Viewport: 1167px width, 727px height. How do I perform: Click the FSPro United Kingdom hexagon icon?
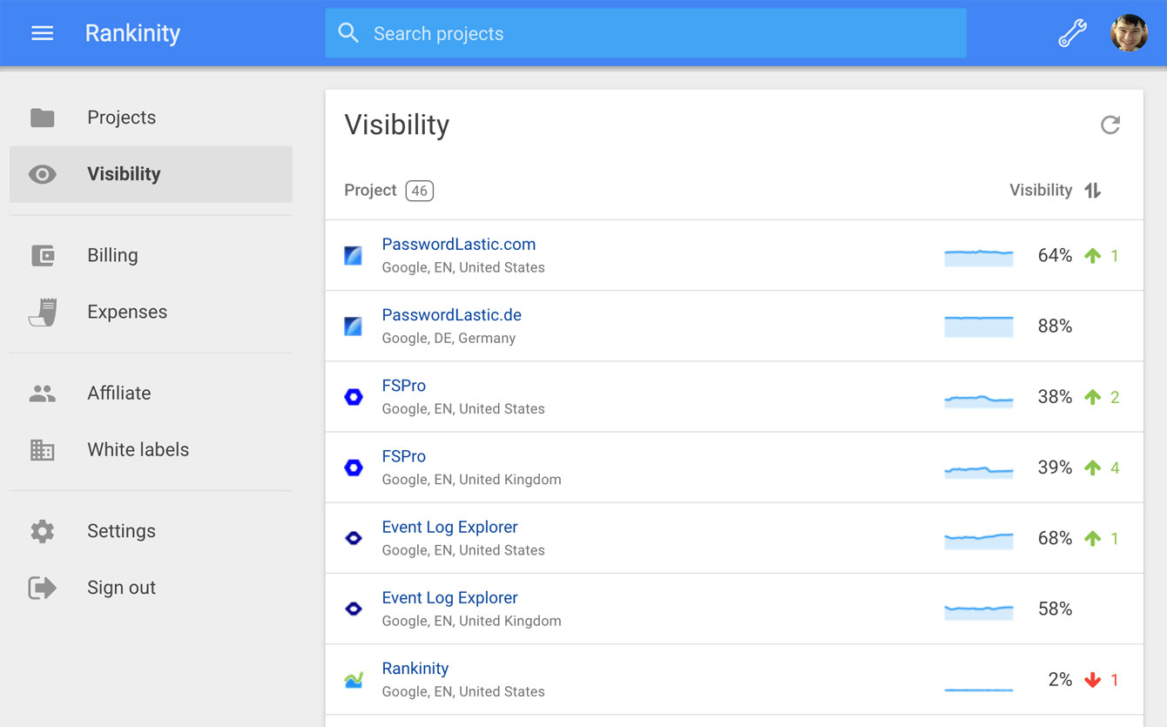(x=354, y=468)
